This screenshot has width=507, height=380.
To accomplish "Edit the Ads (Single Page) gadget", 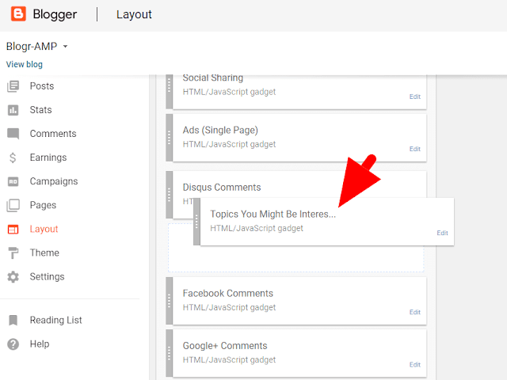I will tap(415, 149).
